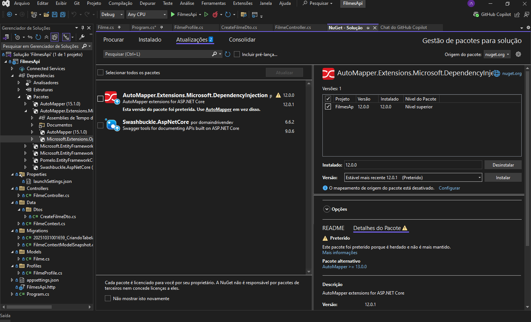Start without debugging using the hollow play icon
This screenshot has width=531, height=322.
206,14
